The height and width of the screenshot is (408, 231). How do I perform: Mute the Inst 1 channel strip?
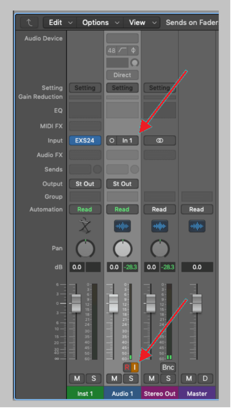pos(77,378)
